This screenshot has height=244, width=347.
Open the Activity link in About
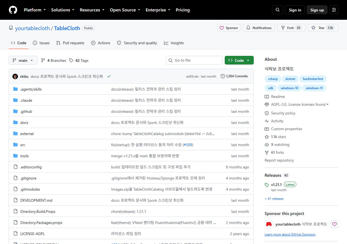tap(274, 121)
